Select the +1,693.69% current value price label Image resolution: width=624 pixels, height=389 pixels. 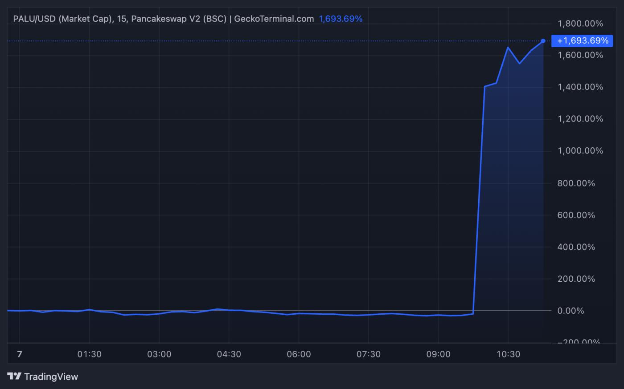point(583,41)
